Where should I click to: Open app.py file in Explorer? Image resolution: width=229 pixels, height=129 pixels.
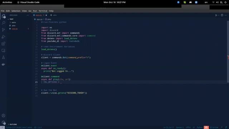pos(19,29)
